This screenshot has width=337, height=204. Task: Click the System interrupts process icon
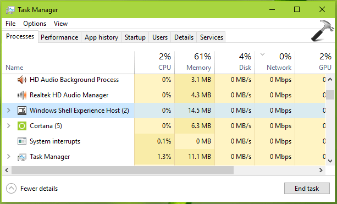[22, 141]
